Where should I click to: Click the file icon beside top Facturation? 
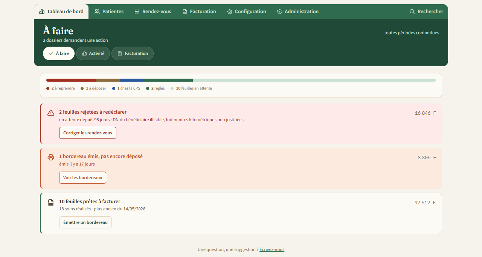click(x=185, y=12)
